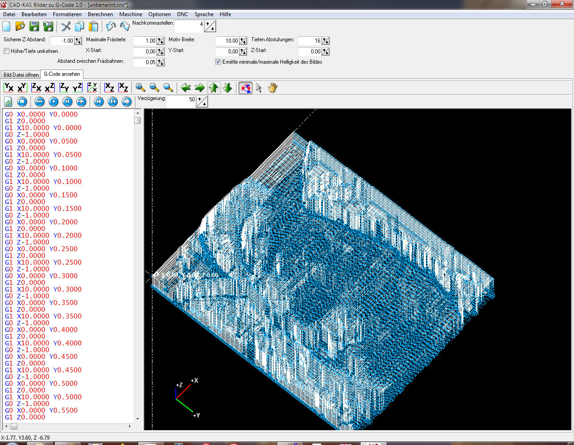Open the Berechnen menu
This screenshot has height=445, width=574.
[x=100, y=14]
